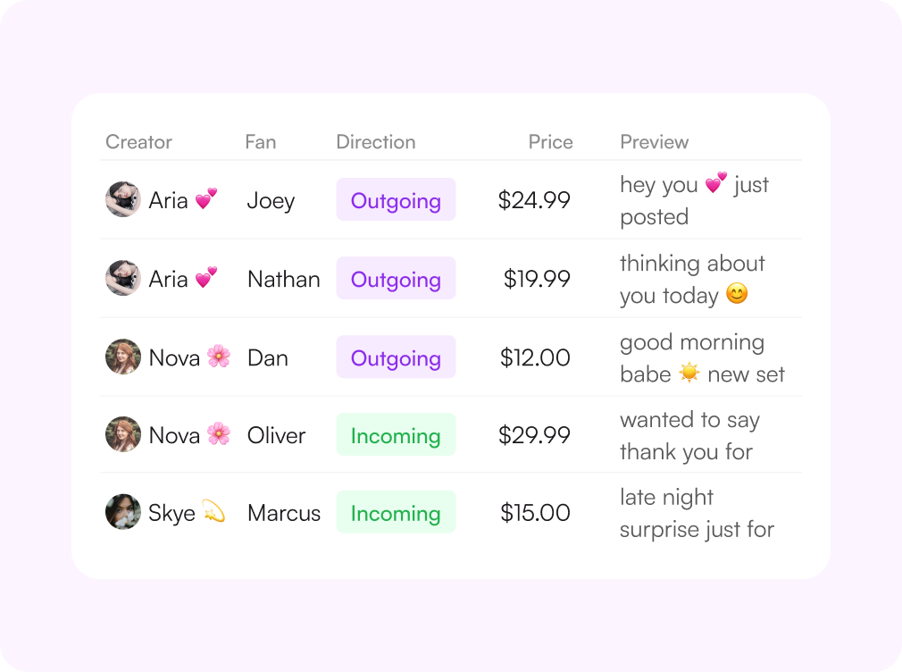Click Aria's avatar in the Nathan row

(123, 278)
